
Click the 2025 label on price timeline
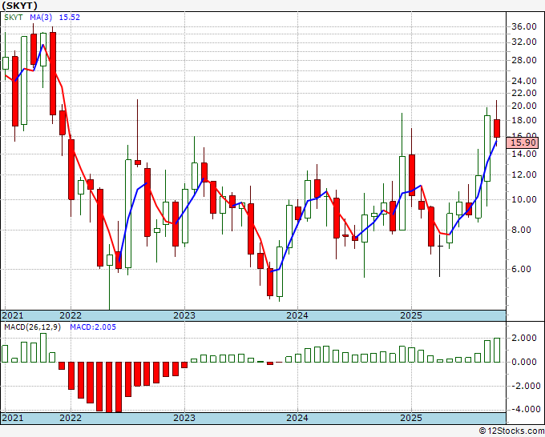[411, 315]
